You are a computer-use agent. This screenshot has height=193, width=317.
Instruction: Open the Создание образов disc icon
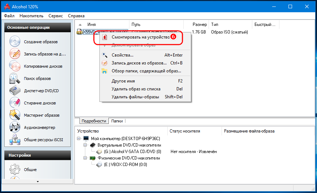point(15,41)
